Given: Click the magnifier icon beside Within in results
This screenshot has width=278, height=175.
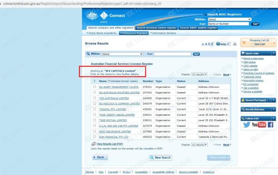Looking at the screenshot, I should [x=88, y=54].
